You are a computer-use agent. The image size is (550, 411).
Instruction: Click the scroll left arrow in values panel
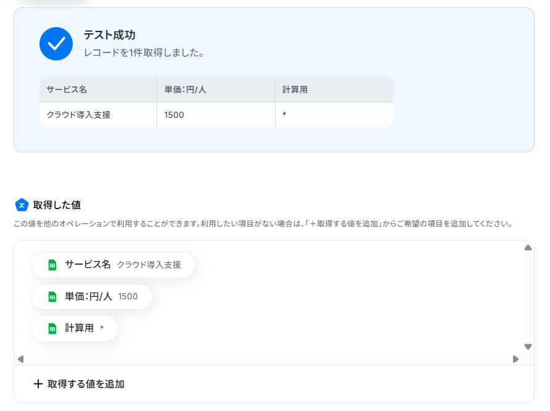(x=21, y=359)
